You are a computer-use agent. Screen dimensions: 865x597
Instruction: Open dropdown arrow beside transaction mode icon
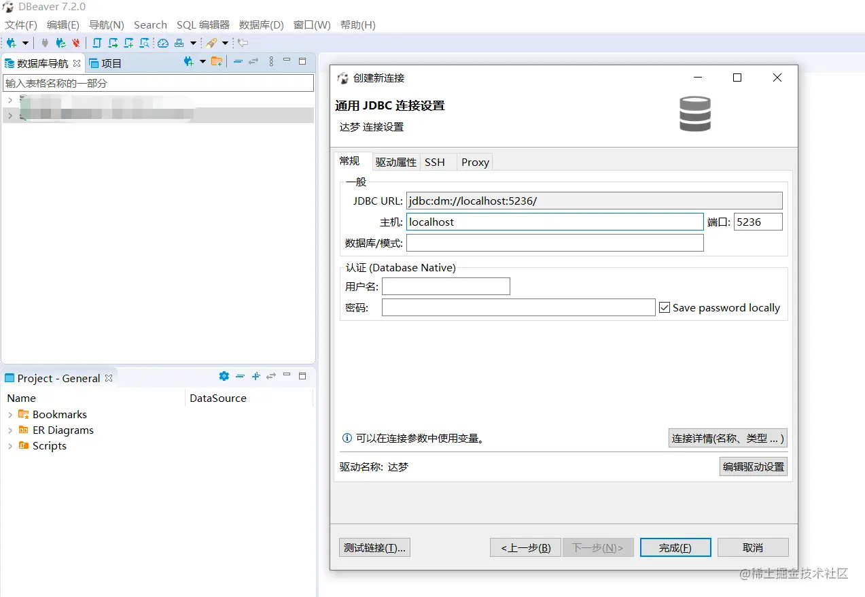click(193, 43)
